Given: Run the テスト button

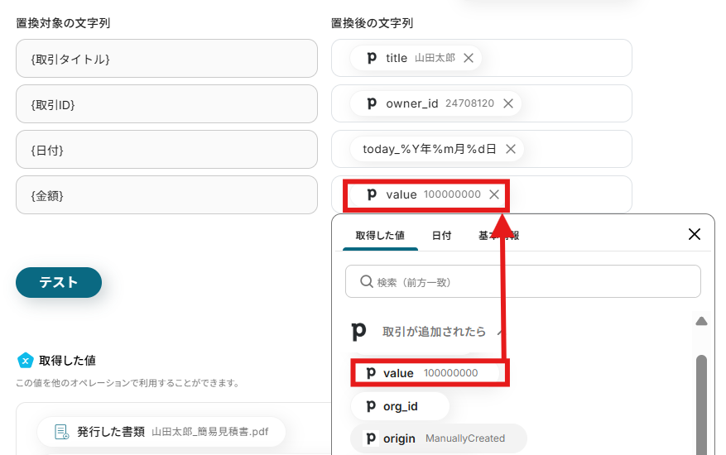Looking at the screenshot, I should tap(59, 282).
